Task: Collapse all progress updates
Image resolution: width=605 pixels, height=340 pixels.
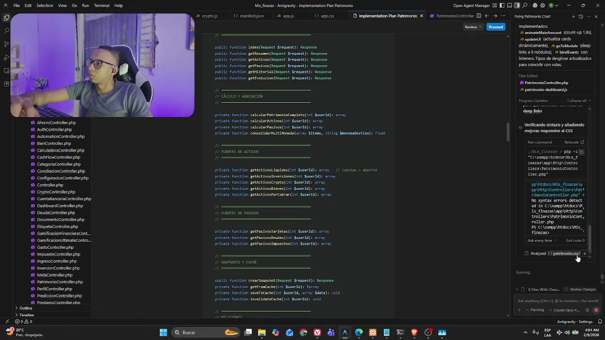Action: tap(579, 101)
